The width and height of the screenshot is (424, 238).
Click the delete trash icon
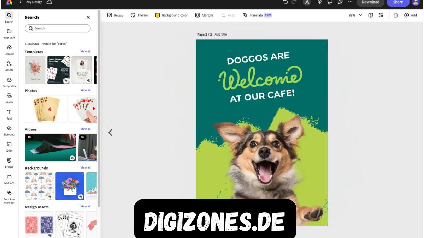[x=395, y=15]
